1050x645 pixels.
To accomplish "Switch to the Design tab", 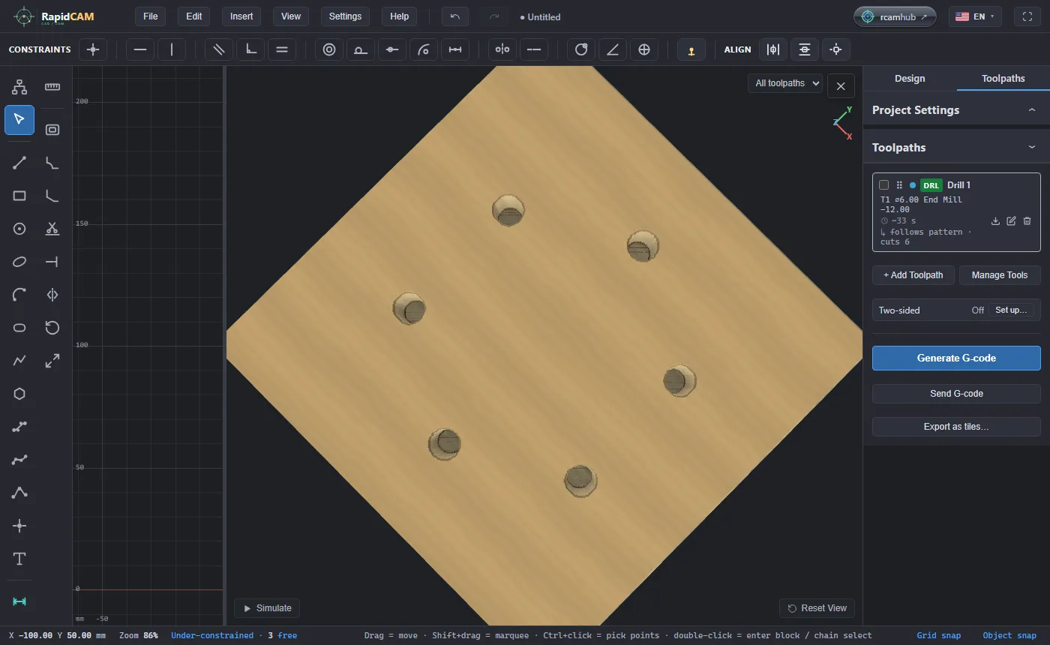I will pos(910,79).
